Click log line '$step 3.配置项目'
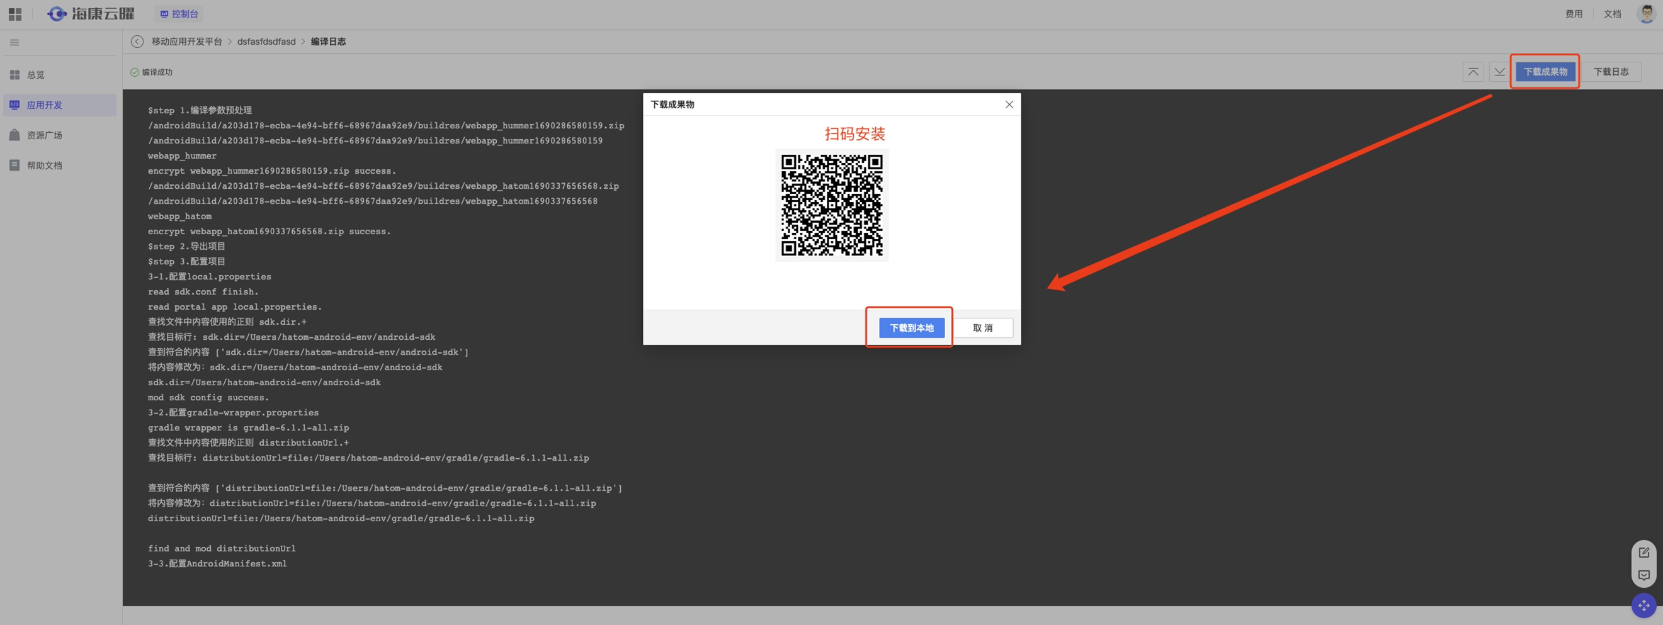The height and width of the screenshot is (625, 1663). [186, 261]
